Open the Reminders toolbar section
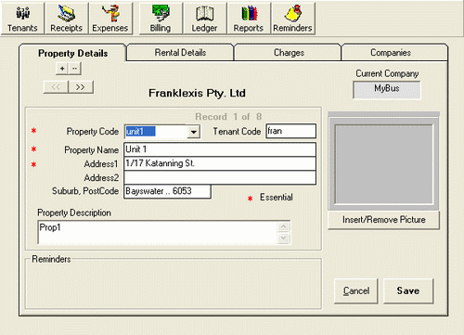 coord(292,19)
